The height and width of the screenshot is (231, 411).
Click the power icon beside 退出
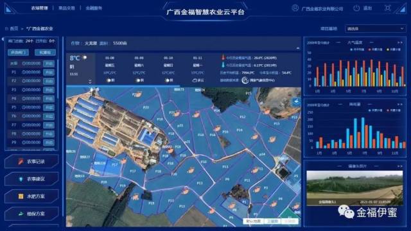(x=356, y=8)
